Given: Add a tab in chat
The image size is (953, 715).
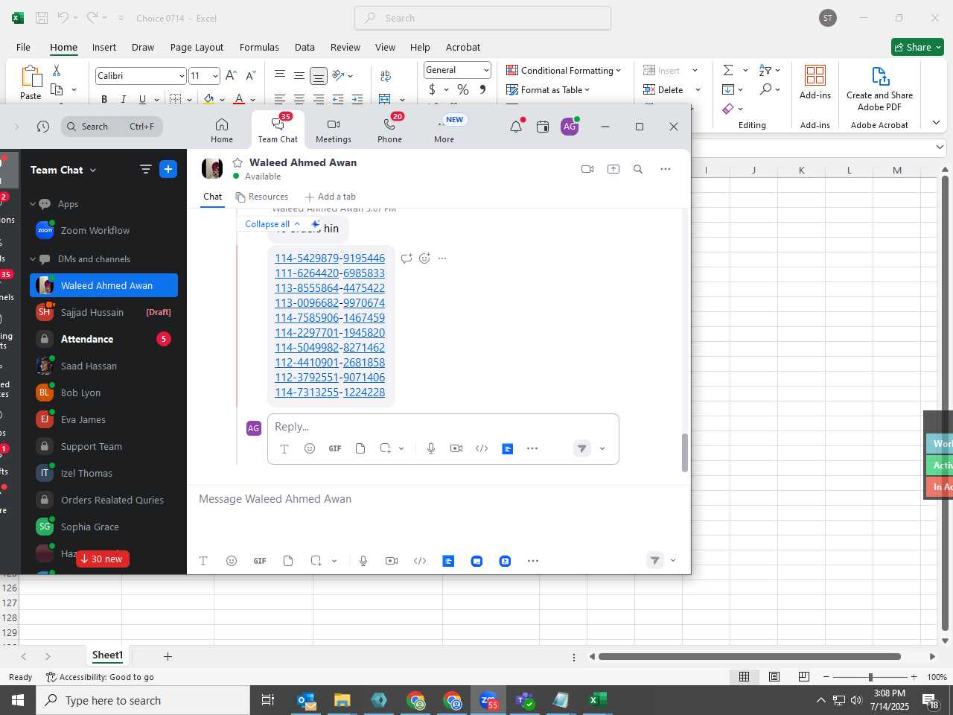Looking at the screenshot, I should [330, 197].
